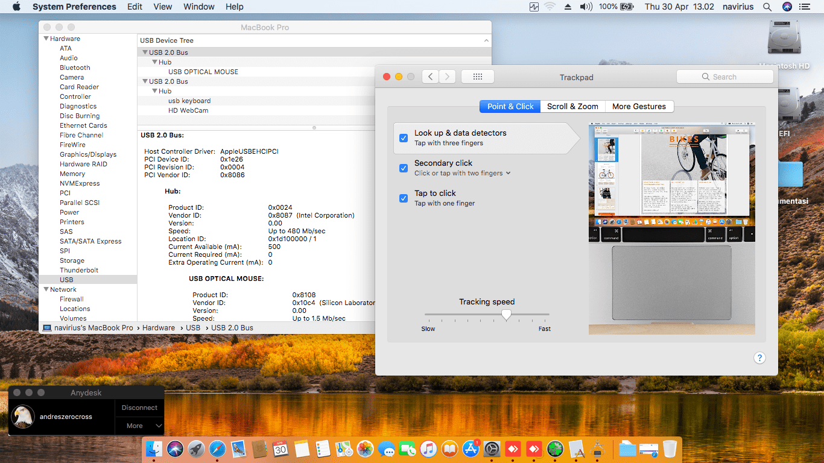Toggle the Tap to click checkbox
Viewport: 824px width, 463px height.
point(404,198)
